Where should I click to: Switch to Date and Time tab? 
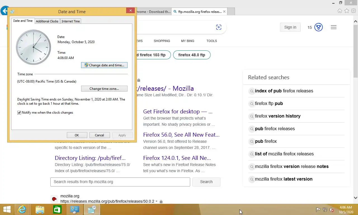point(23,21)
